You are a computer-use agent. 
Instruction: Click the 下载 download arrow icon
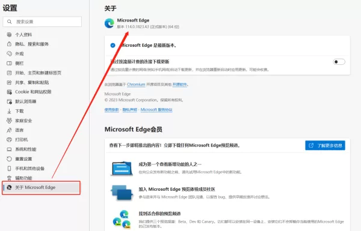[9, 111]
